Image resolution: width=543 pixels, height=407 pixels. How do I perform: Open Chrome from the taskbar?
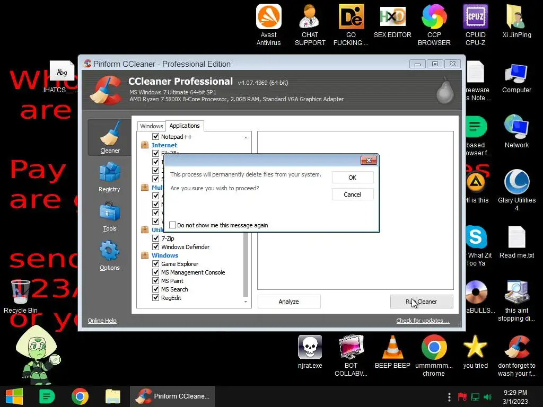[80, 396]
